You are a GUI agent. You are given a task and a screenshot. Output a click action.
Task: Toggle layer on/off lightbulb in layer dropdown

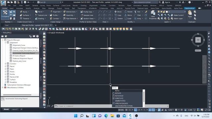click(x=159, y=12)
